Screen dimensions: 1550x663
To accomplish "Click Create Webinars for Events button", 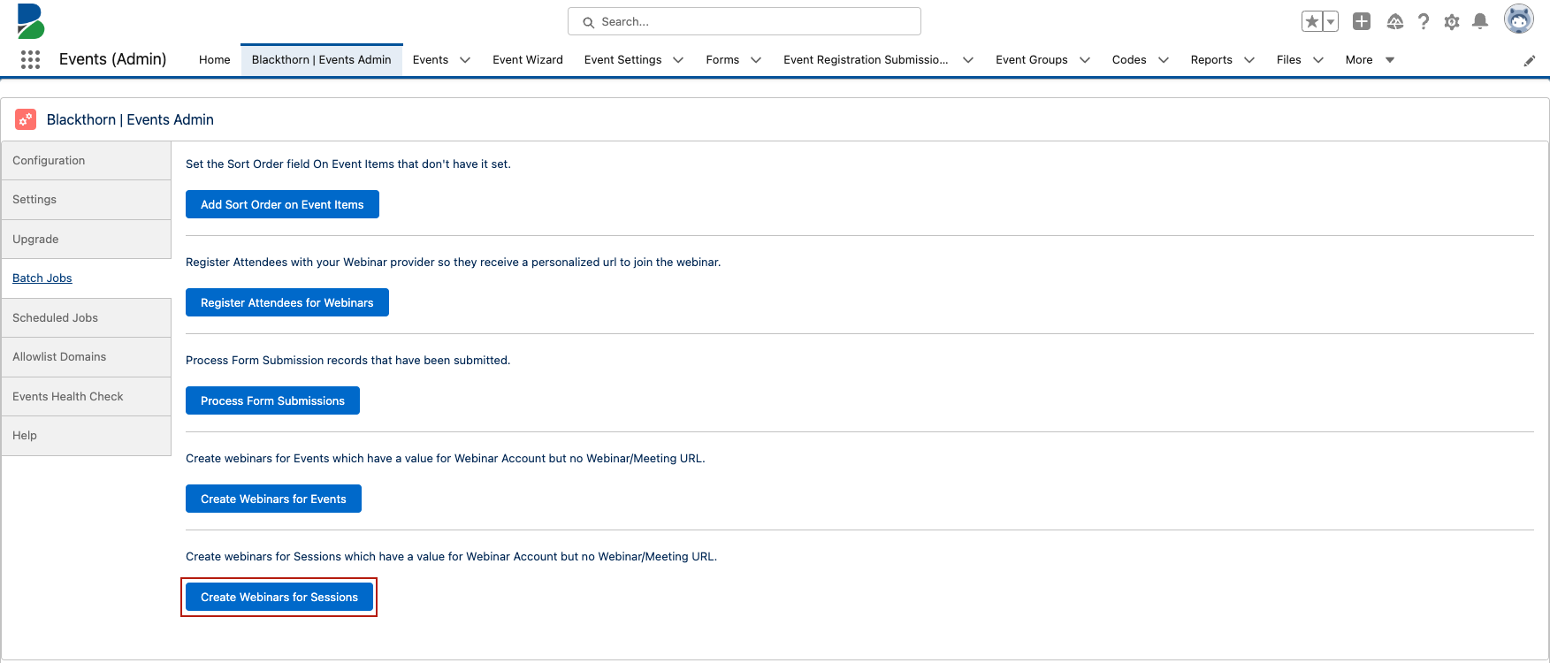I will 273,499.
